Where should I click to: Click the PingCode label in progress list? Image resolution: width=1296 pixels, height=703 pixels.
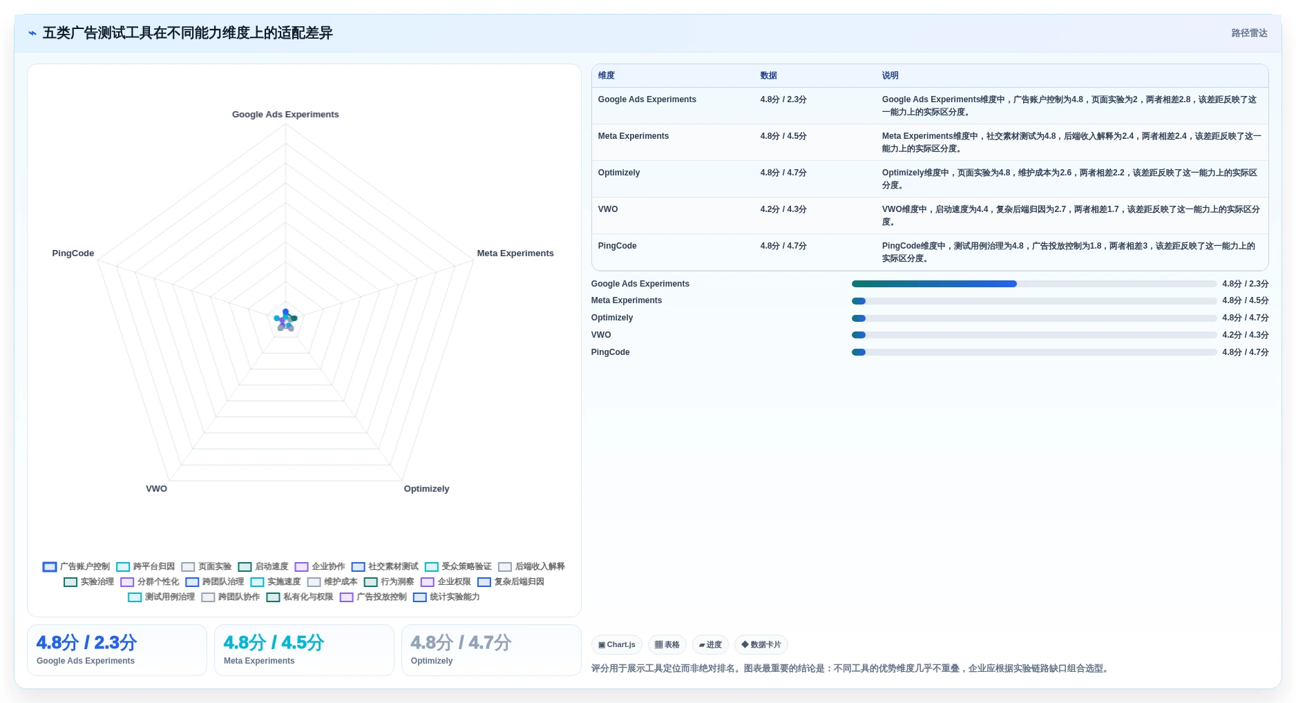coord(610,352)
